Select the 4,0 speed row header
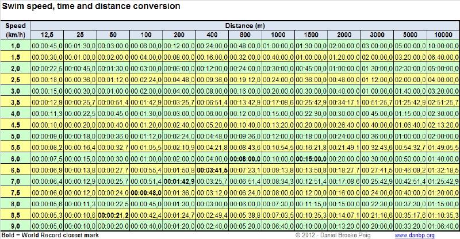This screenshot has height=239, width=460. pyautogui.click(x=16, y=114)
